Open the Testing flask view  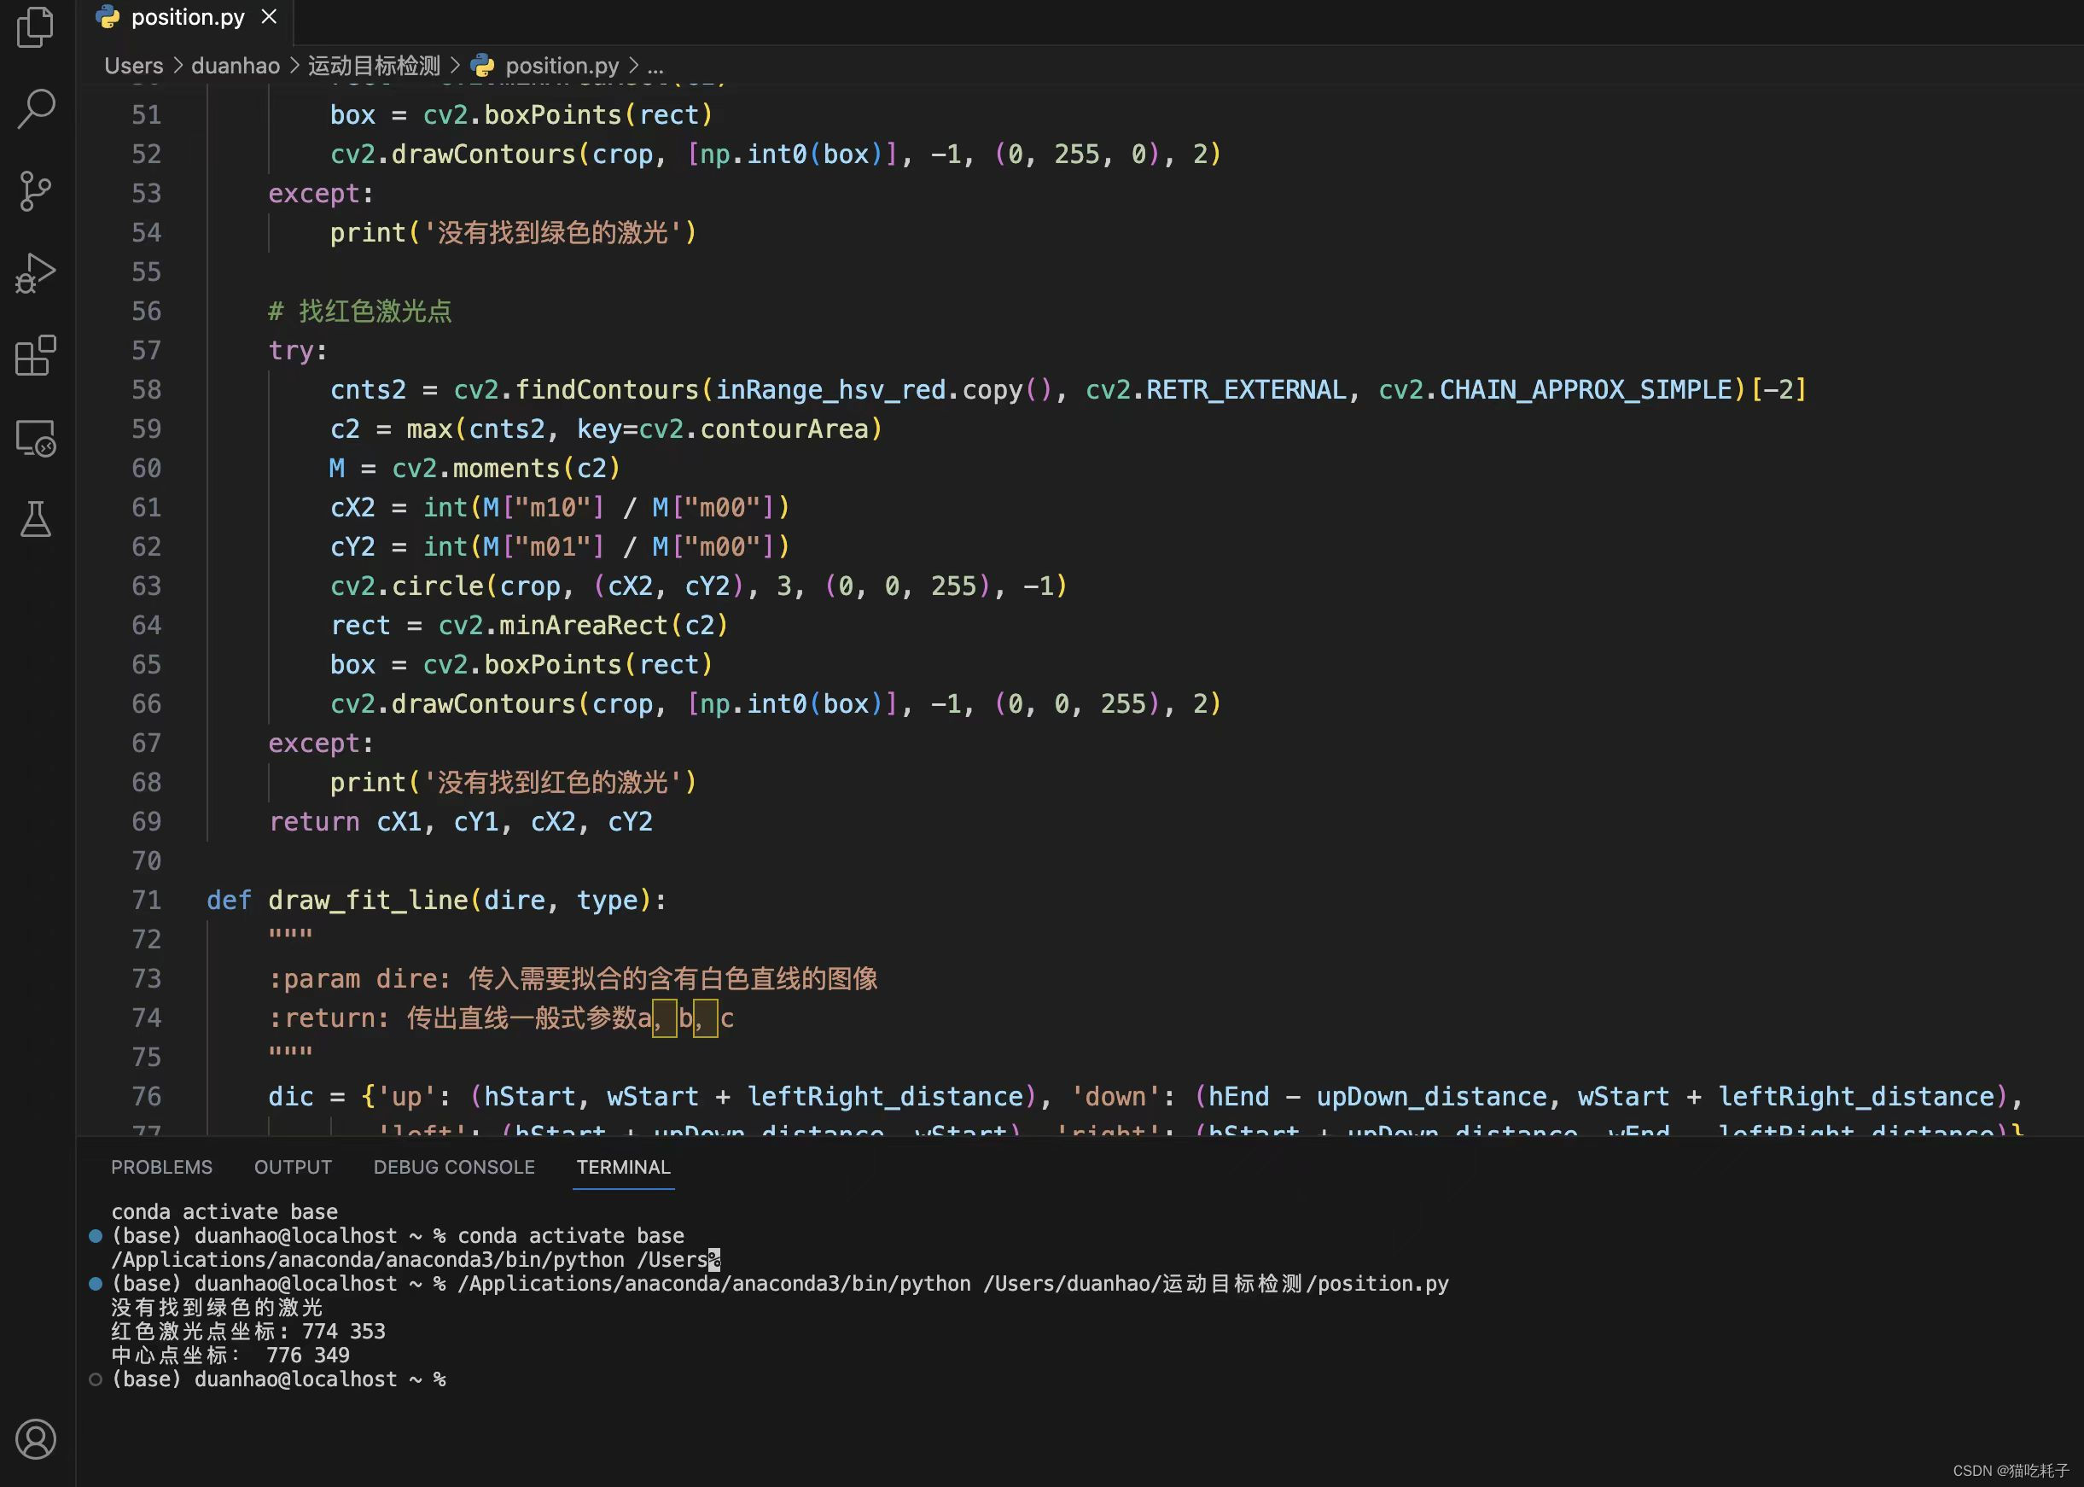36,519
